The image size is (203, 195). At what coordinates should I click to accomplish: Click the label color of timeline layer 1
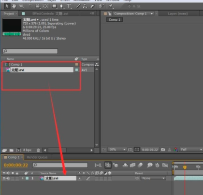pos(27,178)
